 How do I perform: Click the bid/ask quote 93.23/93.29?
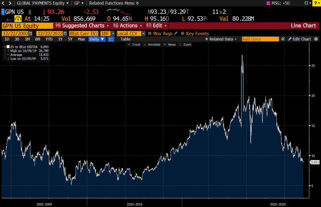[x=168, y=12]
